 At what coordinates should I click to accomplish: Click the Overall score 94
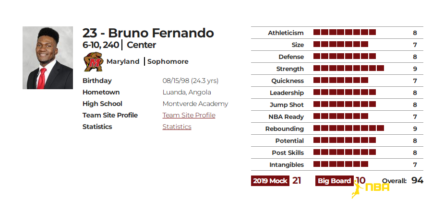(417, 181)
